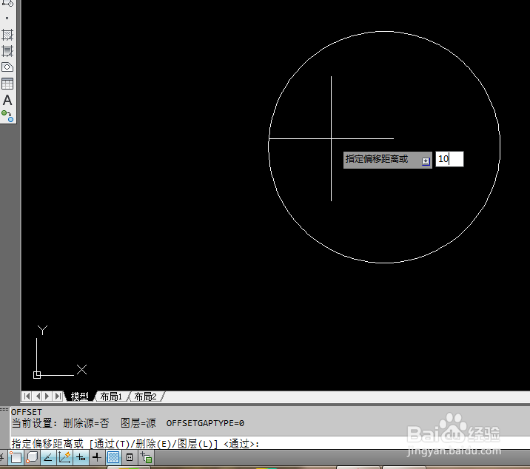The height and width of the screenshot is (469, 530).
Task: Toggle Object Snap Tracking in status bar
Action: [x=48, y=457]
